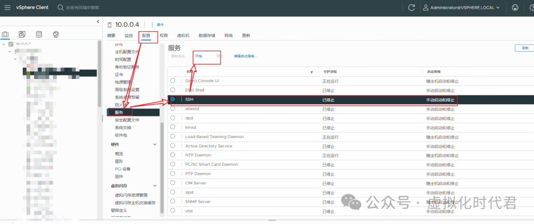This screenshot has width=534, height=224.
Task: Click the global refresh icon
Action: [412, 7]
